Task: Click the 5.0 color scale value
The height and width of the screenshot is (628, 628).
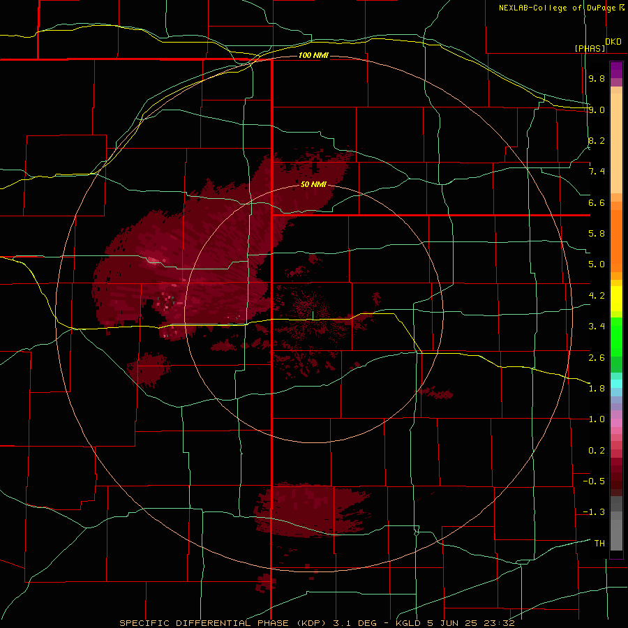Action: click(597, 264)
